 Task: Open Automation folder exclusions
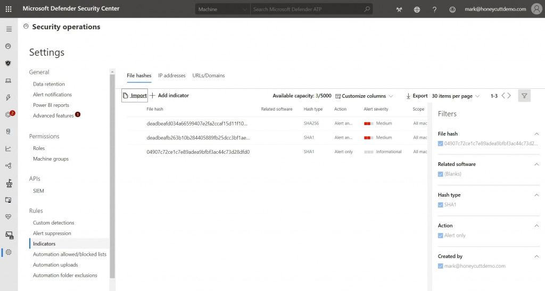(65, 276)
